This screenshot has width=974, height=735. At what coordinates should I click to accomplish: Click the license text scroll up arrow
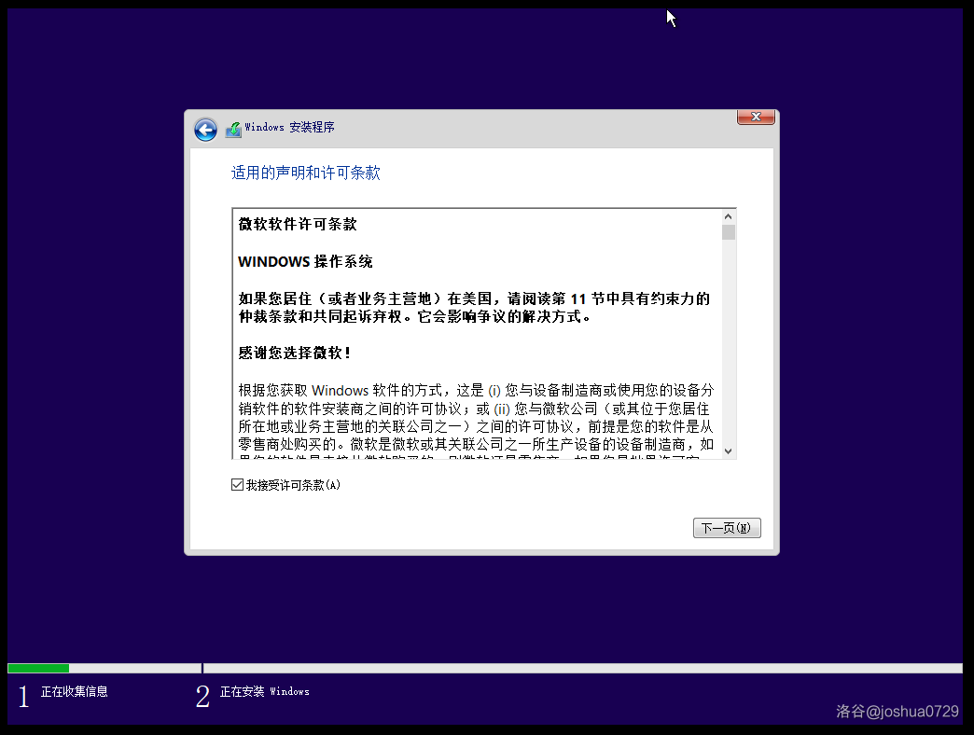pyautogui.click(x=729, y=216)
